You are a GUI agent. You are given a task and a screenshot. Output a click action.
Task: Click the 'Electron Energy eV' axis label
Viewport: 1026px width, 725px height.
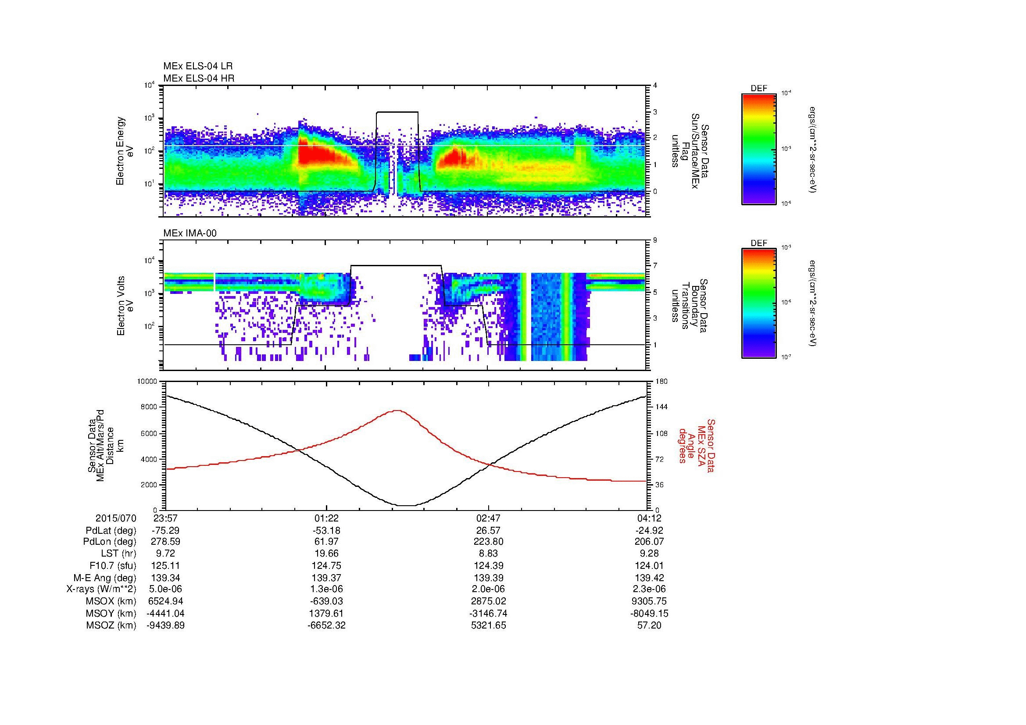[125, 151]
